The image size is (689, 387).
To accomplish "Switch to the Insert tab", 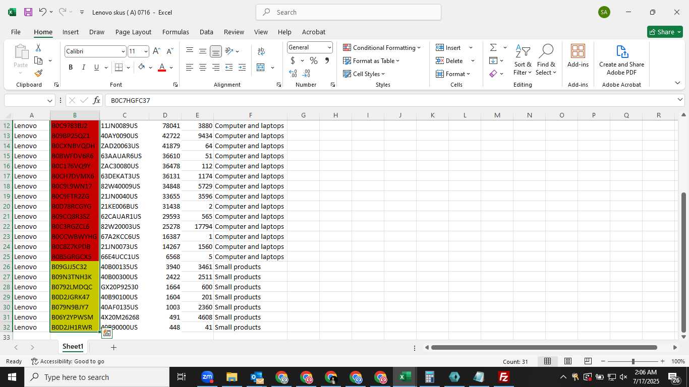I will click(71, 32).
